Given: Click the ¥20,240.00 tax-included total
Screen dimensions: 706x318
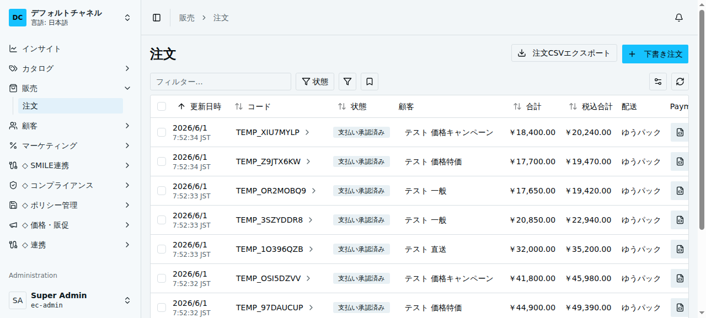Looking at the screenshot, I should click(589, 132).
